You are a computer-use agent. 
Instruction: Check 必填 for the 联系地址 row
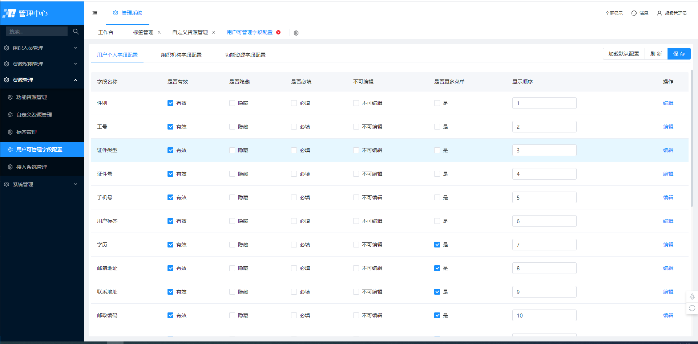click(x=294, y=292)
